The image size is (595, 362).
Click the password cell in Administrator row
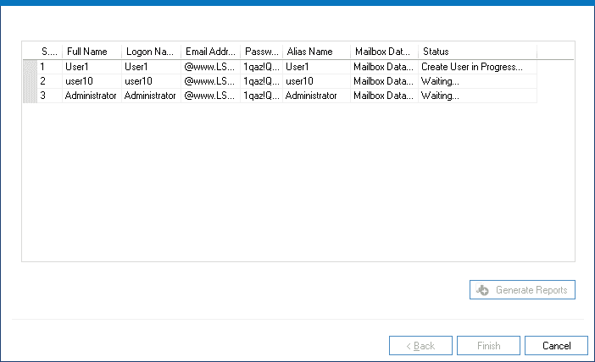261,96
